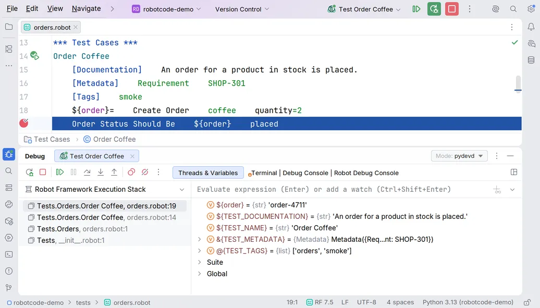The image size is (540, 308).
Task: Show more tool windows ellipsis in left sidebar
Action: pos(9,66)
